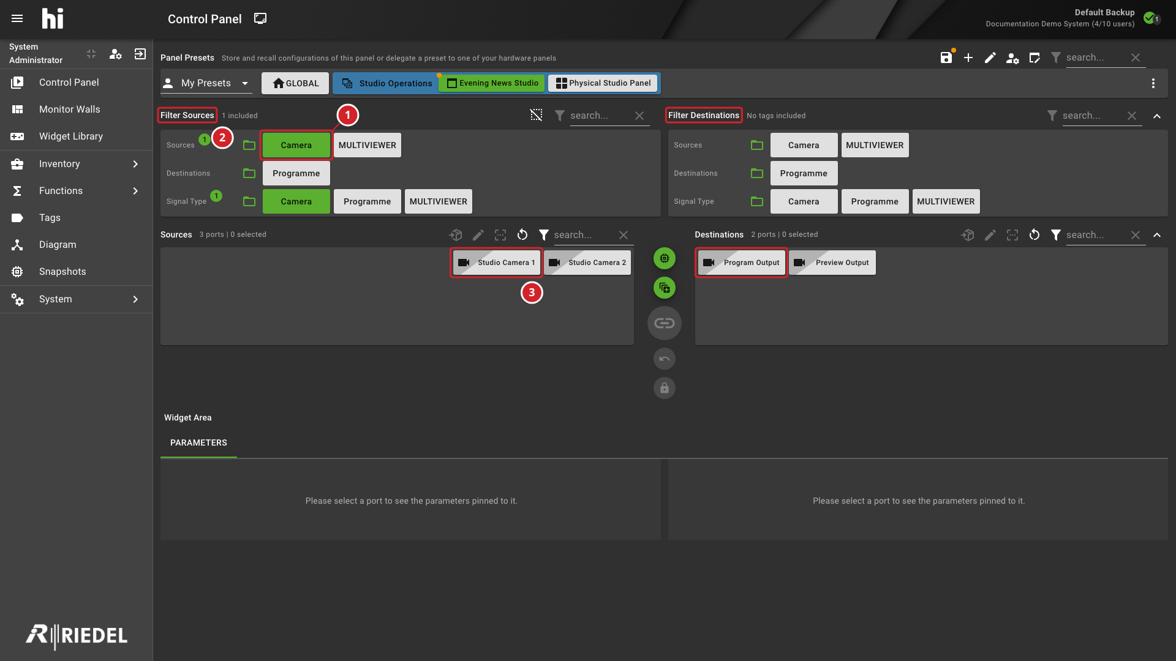The image size is (1176, 661).
Task: Select Studio Camera 2 source port
Action: tap(587, 263)
